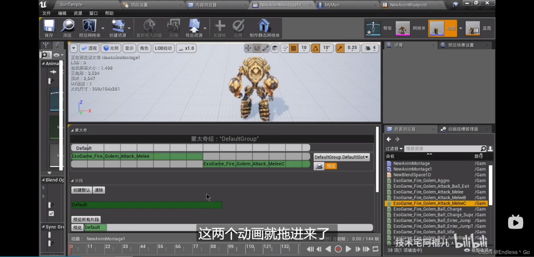Open the 光照 lit view mode dropdown
This screenshot has height=257, width=534.
point(111,48)
